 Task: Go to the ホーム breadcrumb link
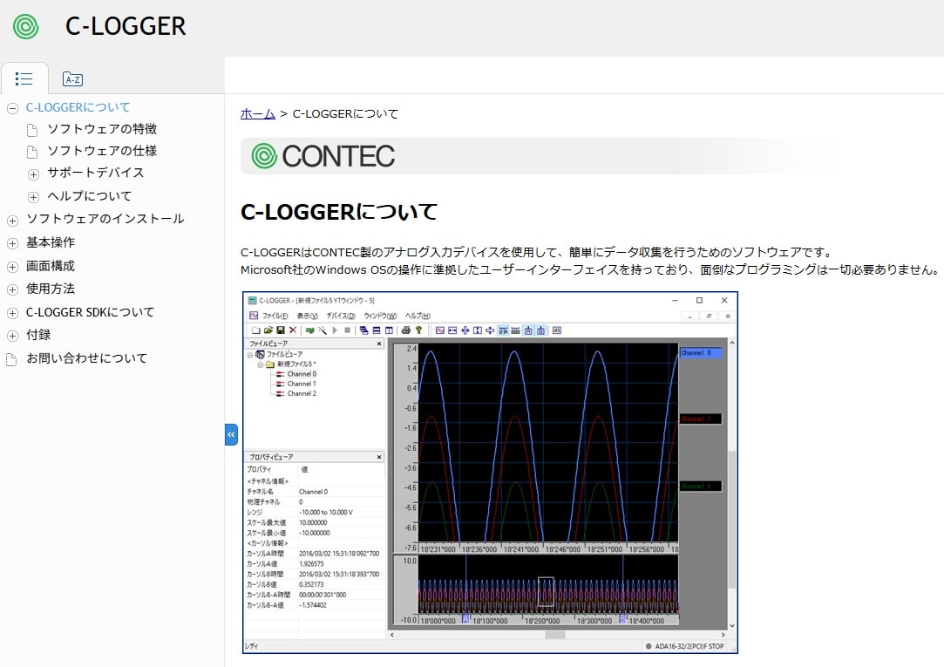(257, 114)
